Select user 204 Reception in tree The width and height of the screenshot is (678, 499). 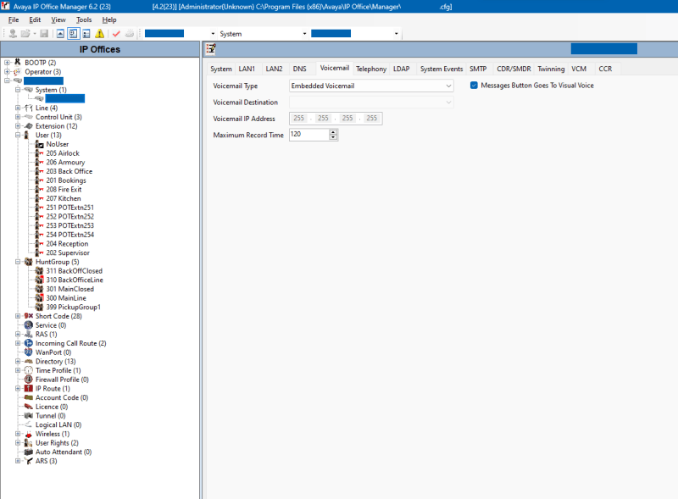point(67,244)
